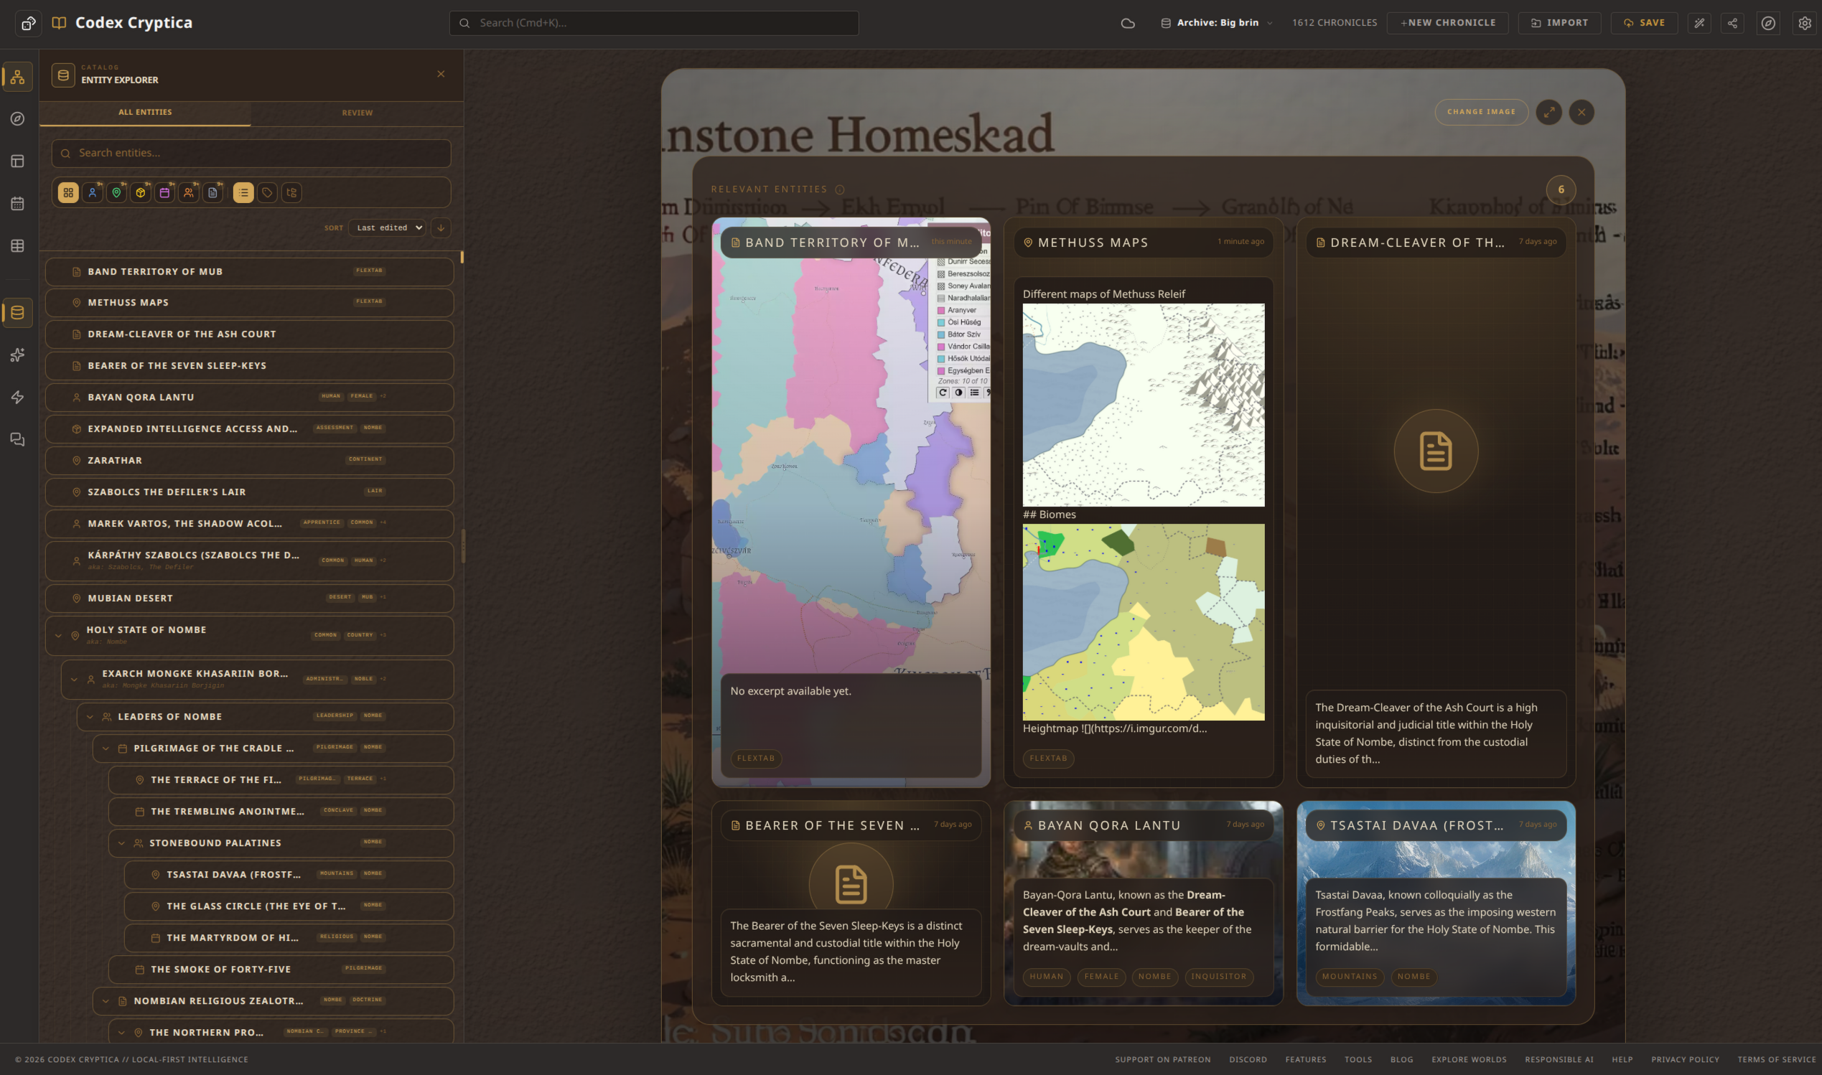The height and width of the screenshot is (1075, 1822).
Task: Click the Entity Explorer catalog icon
Action: [63, 75]
